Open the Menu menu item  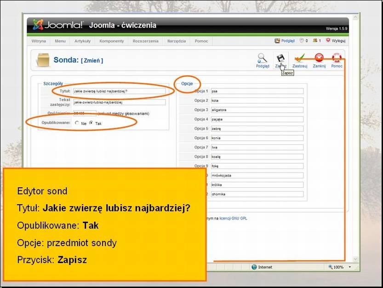[x=60, y=41]
